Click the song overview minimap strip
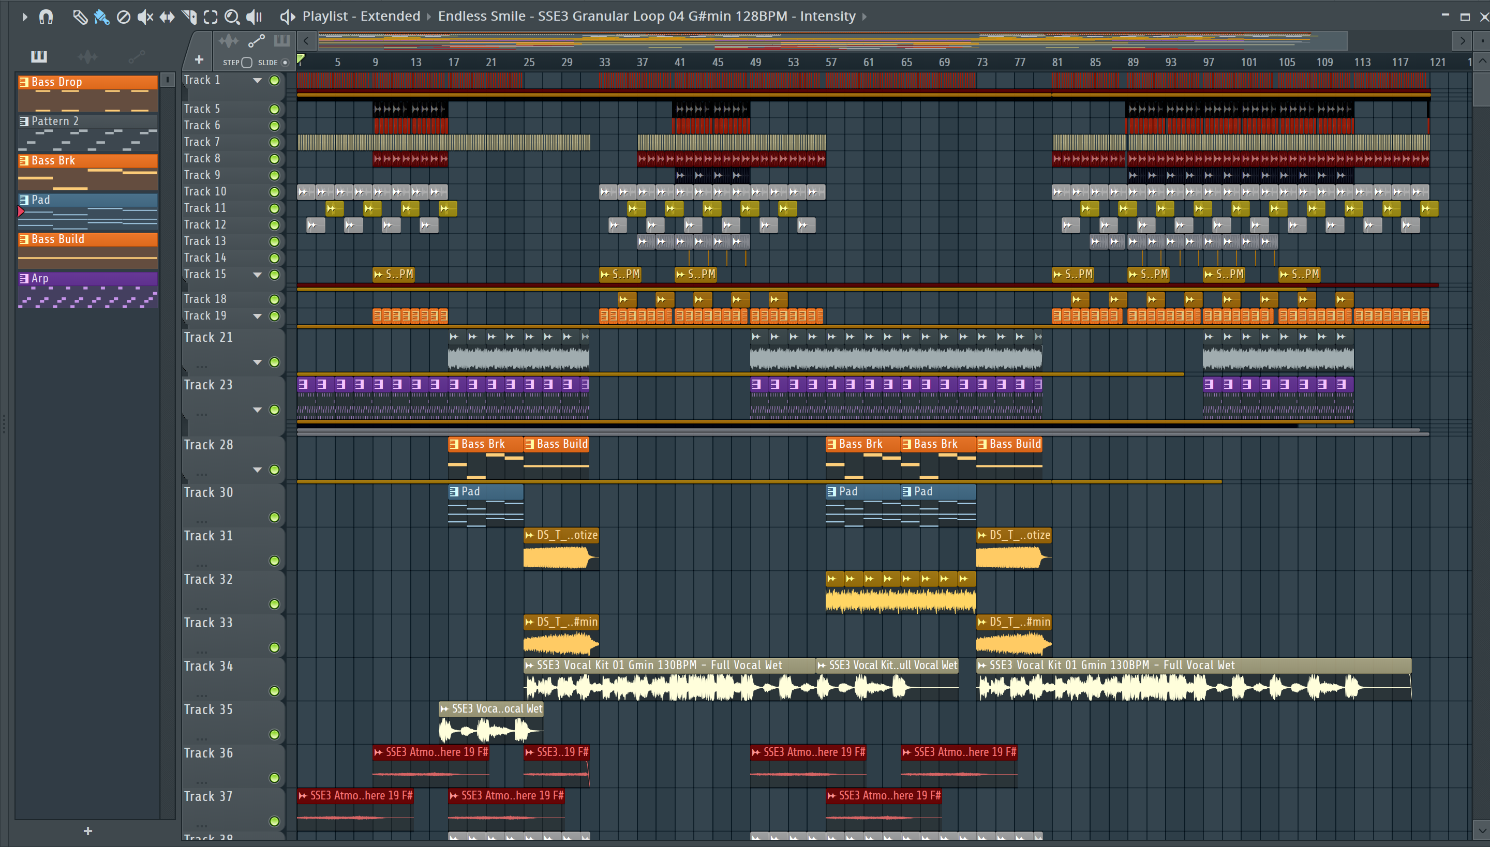 (832, 41)
